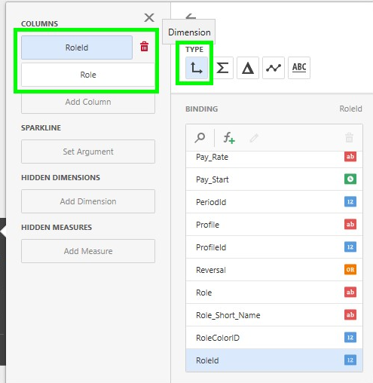Choose Reversal field in binding list
The height and width of the screenshot is (383, 373).
point(274,270)
